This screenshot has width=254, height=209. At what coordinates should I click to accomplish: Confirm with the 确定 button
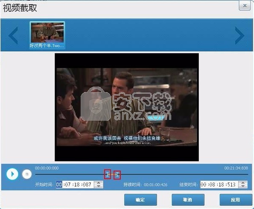point(140,200)
